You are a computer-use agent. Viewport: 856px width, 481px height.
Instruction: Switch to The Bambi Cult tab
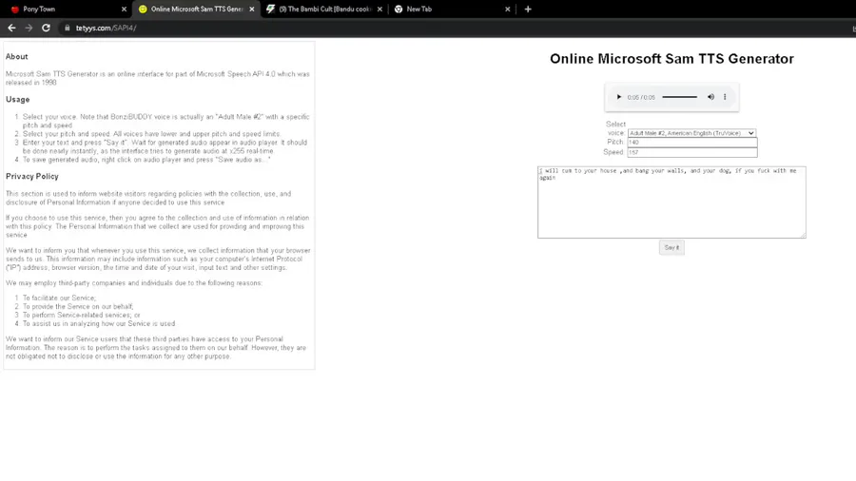click(322, 10)
